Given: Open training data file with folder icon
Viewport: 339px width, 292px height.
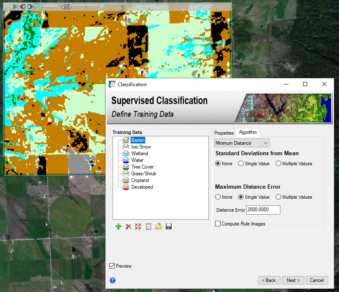Looking at the screenshot, I should click(x=159, y=226).
